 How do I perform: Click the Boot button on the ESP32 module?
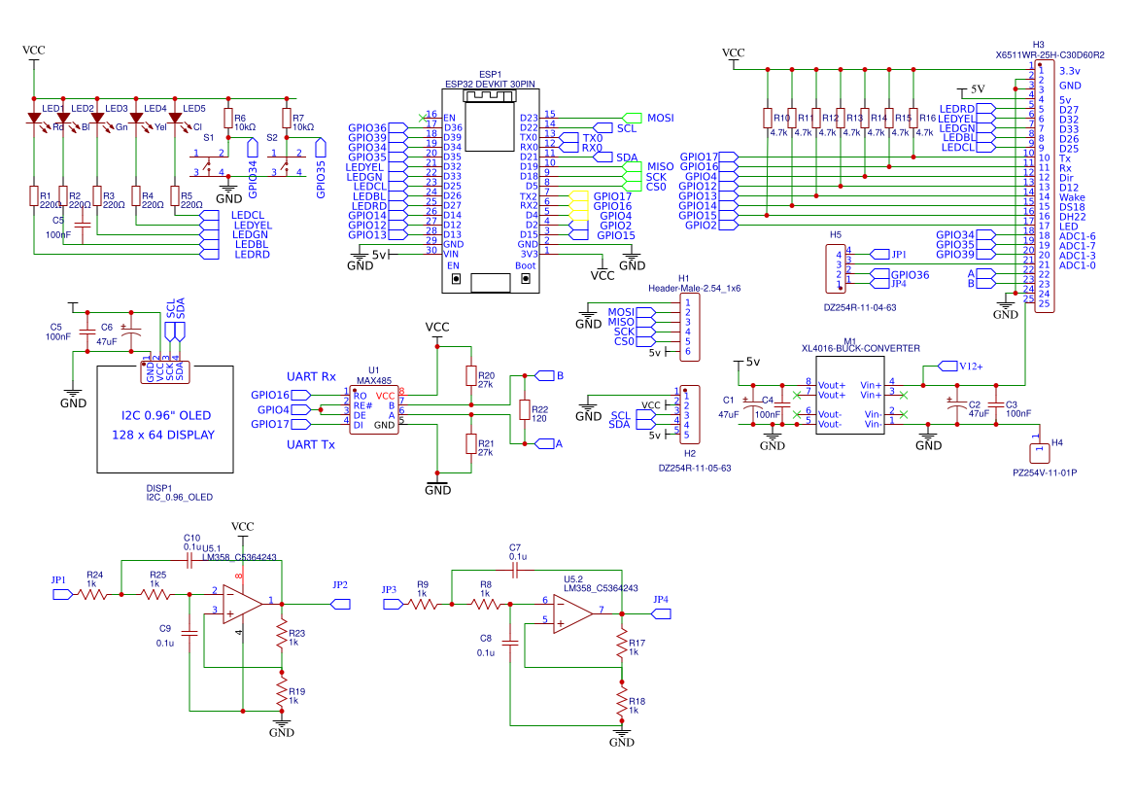(x=526, y=278)
